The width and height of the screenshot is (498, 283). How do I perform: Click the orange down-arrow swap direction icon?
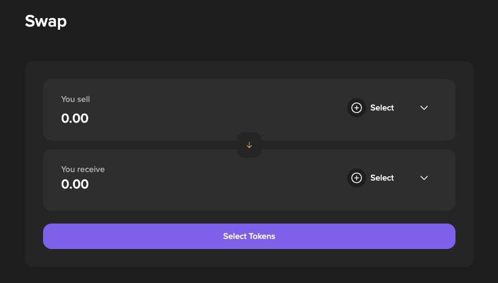249,145
